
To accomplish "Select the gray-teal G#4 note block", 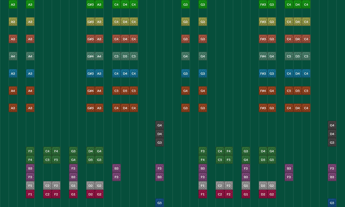I will pos(91,56).
